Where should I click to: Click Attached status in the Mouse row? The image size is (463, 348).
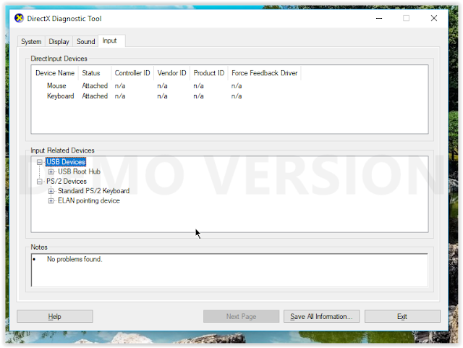95,86
